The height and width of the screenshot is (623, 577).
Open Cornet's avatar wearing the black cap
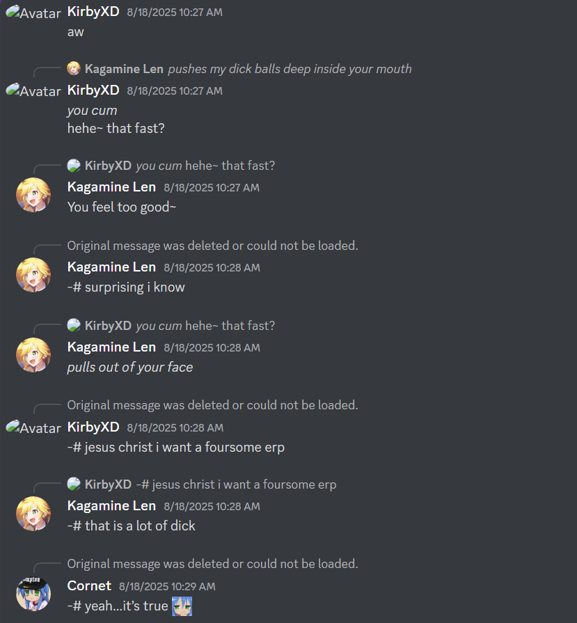pyautogui.click(x=33, y=594)
